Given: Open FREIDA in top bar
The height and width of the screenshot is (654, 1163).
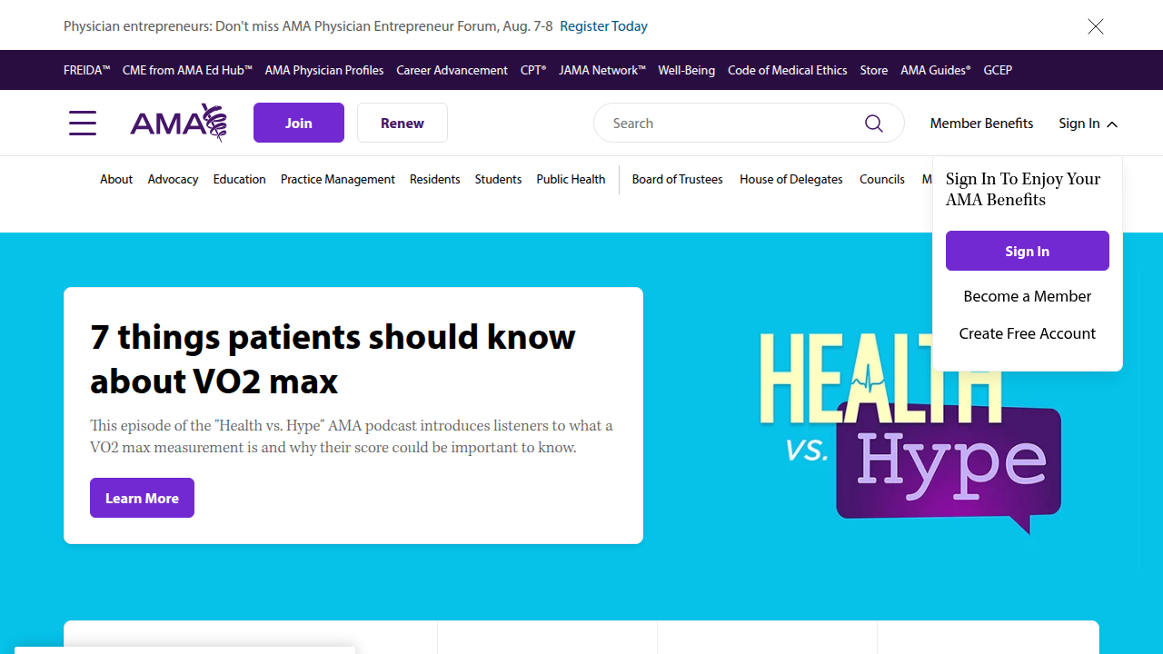Looking at the screenshot, I should (86, 70).
